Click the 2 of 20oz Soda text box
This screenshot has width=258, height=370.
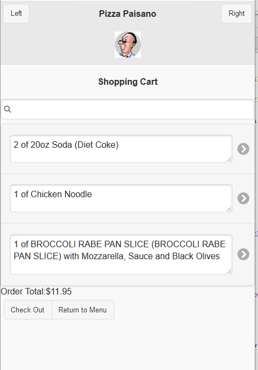pyautogui.click(x=121, y=149)
